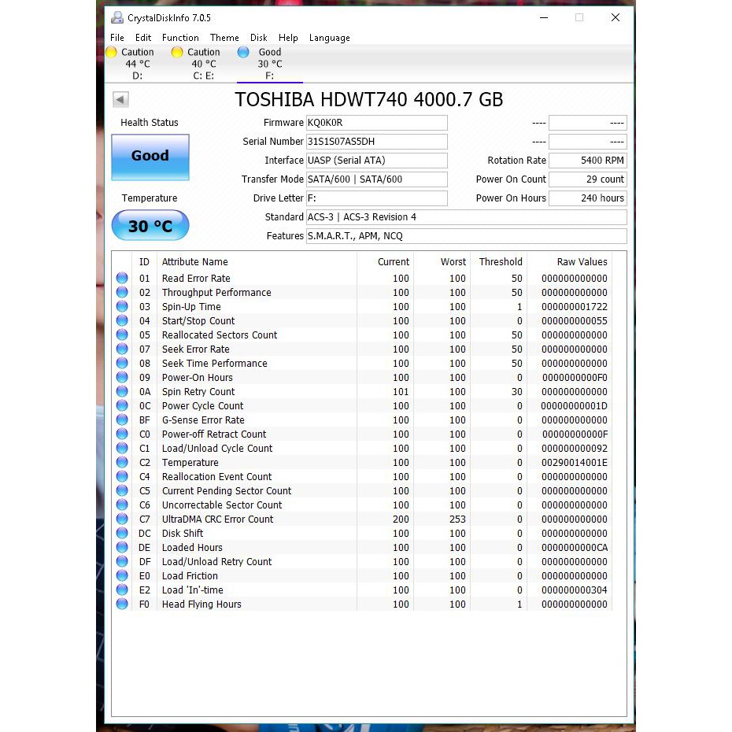Select the Caution drive D: status icon
The image size is (732, 732).
(x=111, y=52)
